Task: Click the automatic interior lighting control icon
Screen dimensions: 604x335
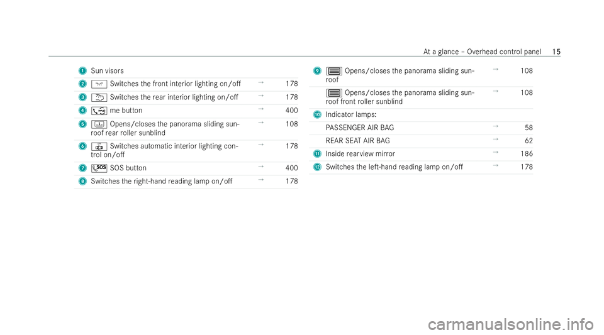Action: coord(99,146)
